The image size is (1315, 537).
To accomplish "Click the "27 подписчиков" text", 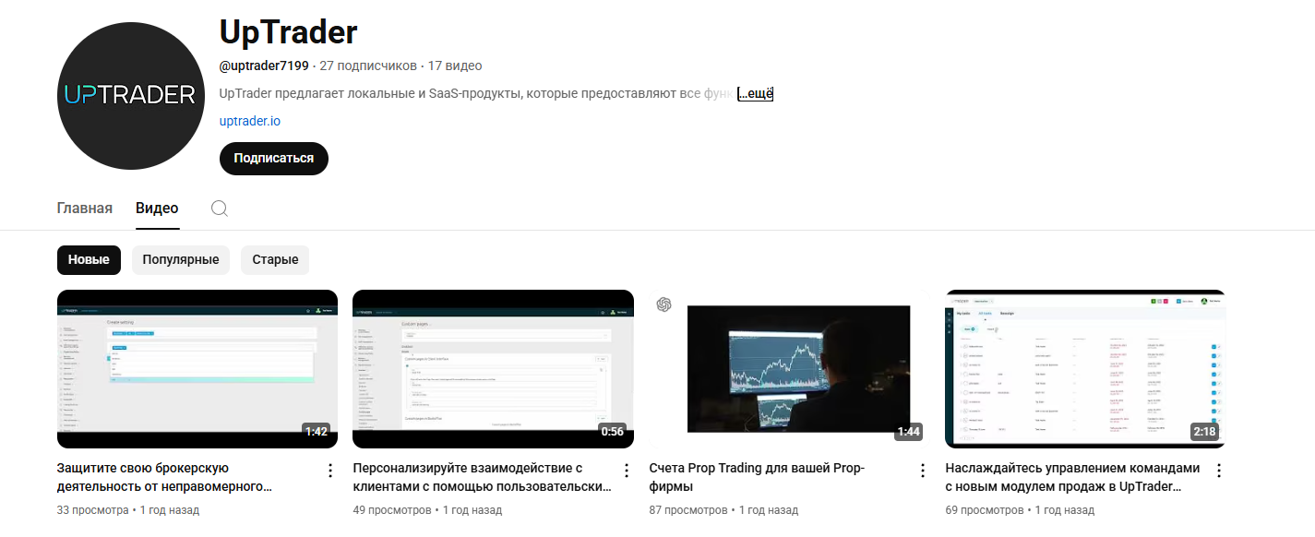I will 368,66.
